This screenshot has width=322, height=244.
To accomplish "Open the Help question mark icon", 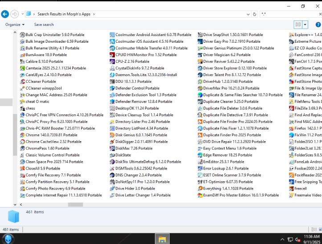I will pos(318,24).
